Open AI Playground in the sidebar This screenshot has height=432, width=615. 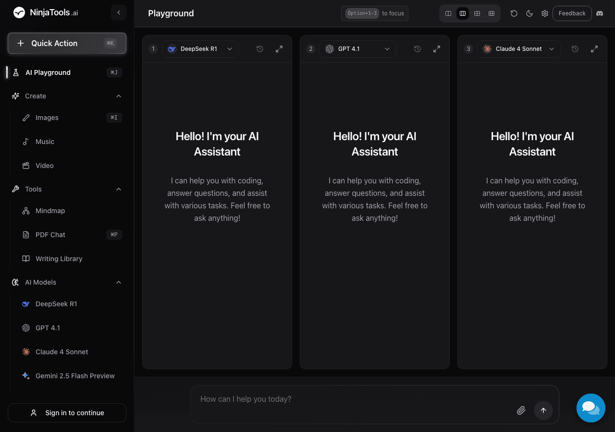[67, 72]
